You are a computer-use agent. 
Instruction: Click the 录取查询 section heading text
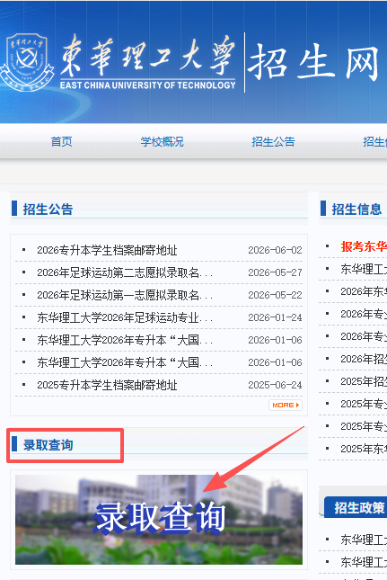click(48, 445)
